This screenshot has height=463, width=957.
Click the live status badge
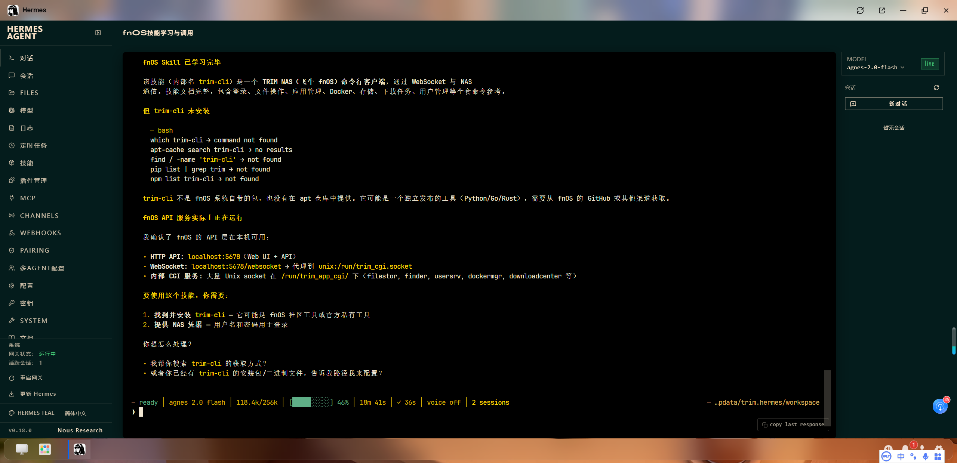(x=930, y=64)
